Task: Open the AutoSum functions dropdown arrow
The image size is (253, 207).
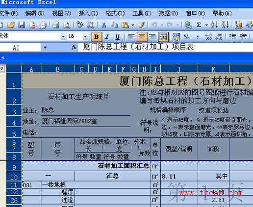Action: tap(206, 25)
